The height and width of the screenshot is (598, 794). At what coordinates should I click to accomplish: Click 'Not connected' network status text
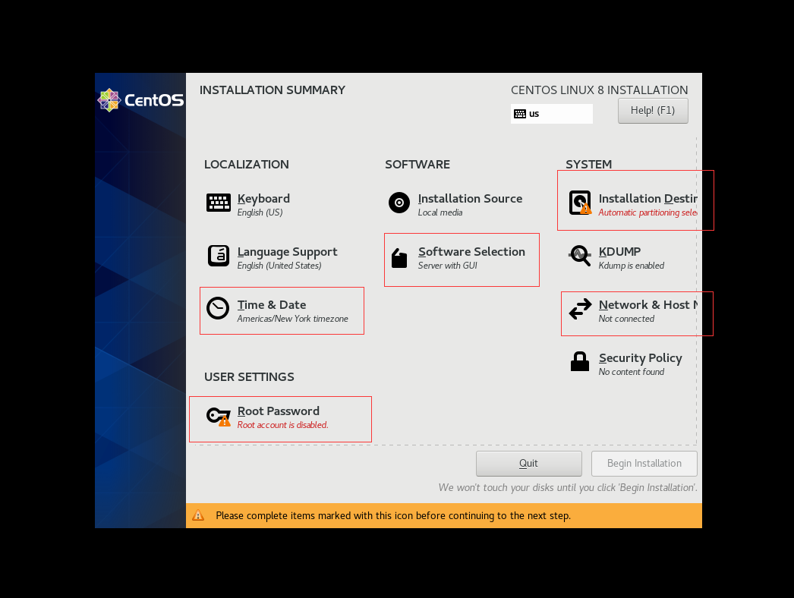coord(626,319)
